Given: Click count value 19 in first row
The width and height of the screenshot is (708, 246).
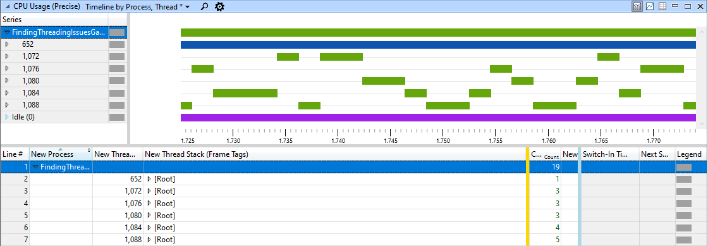Looking at the screenshot, I should (556, 167).
